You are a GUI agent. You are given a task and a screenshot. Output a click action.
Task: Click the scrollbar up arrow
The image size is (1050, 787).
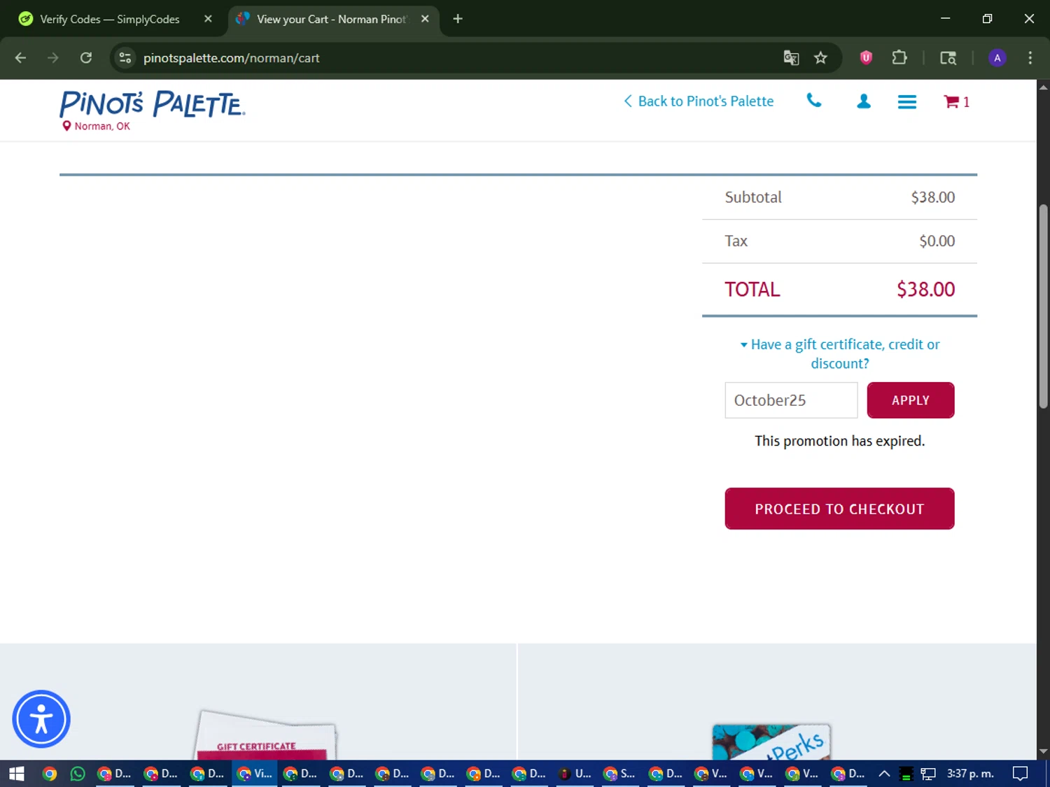[1043, 87]
